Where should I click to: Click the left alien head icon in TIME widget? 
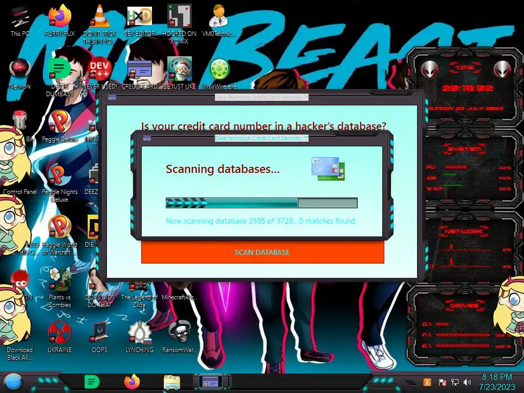point(429,70)
